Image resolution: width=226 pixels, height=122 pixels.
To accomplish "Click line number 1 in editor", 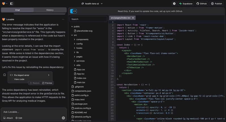I will pos(113,22).
